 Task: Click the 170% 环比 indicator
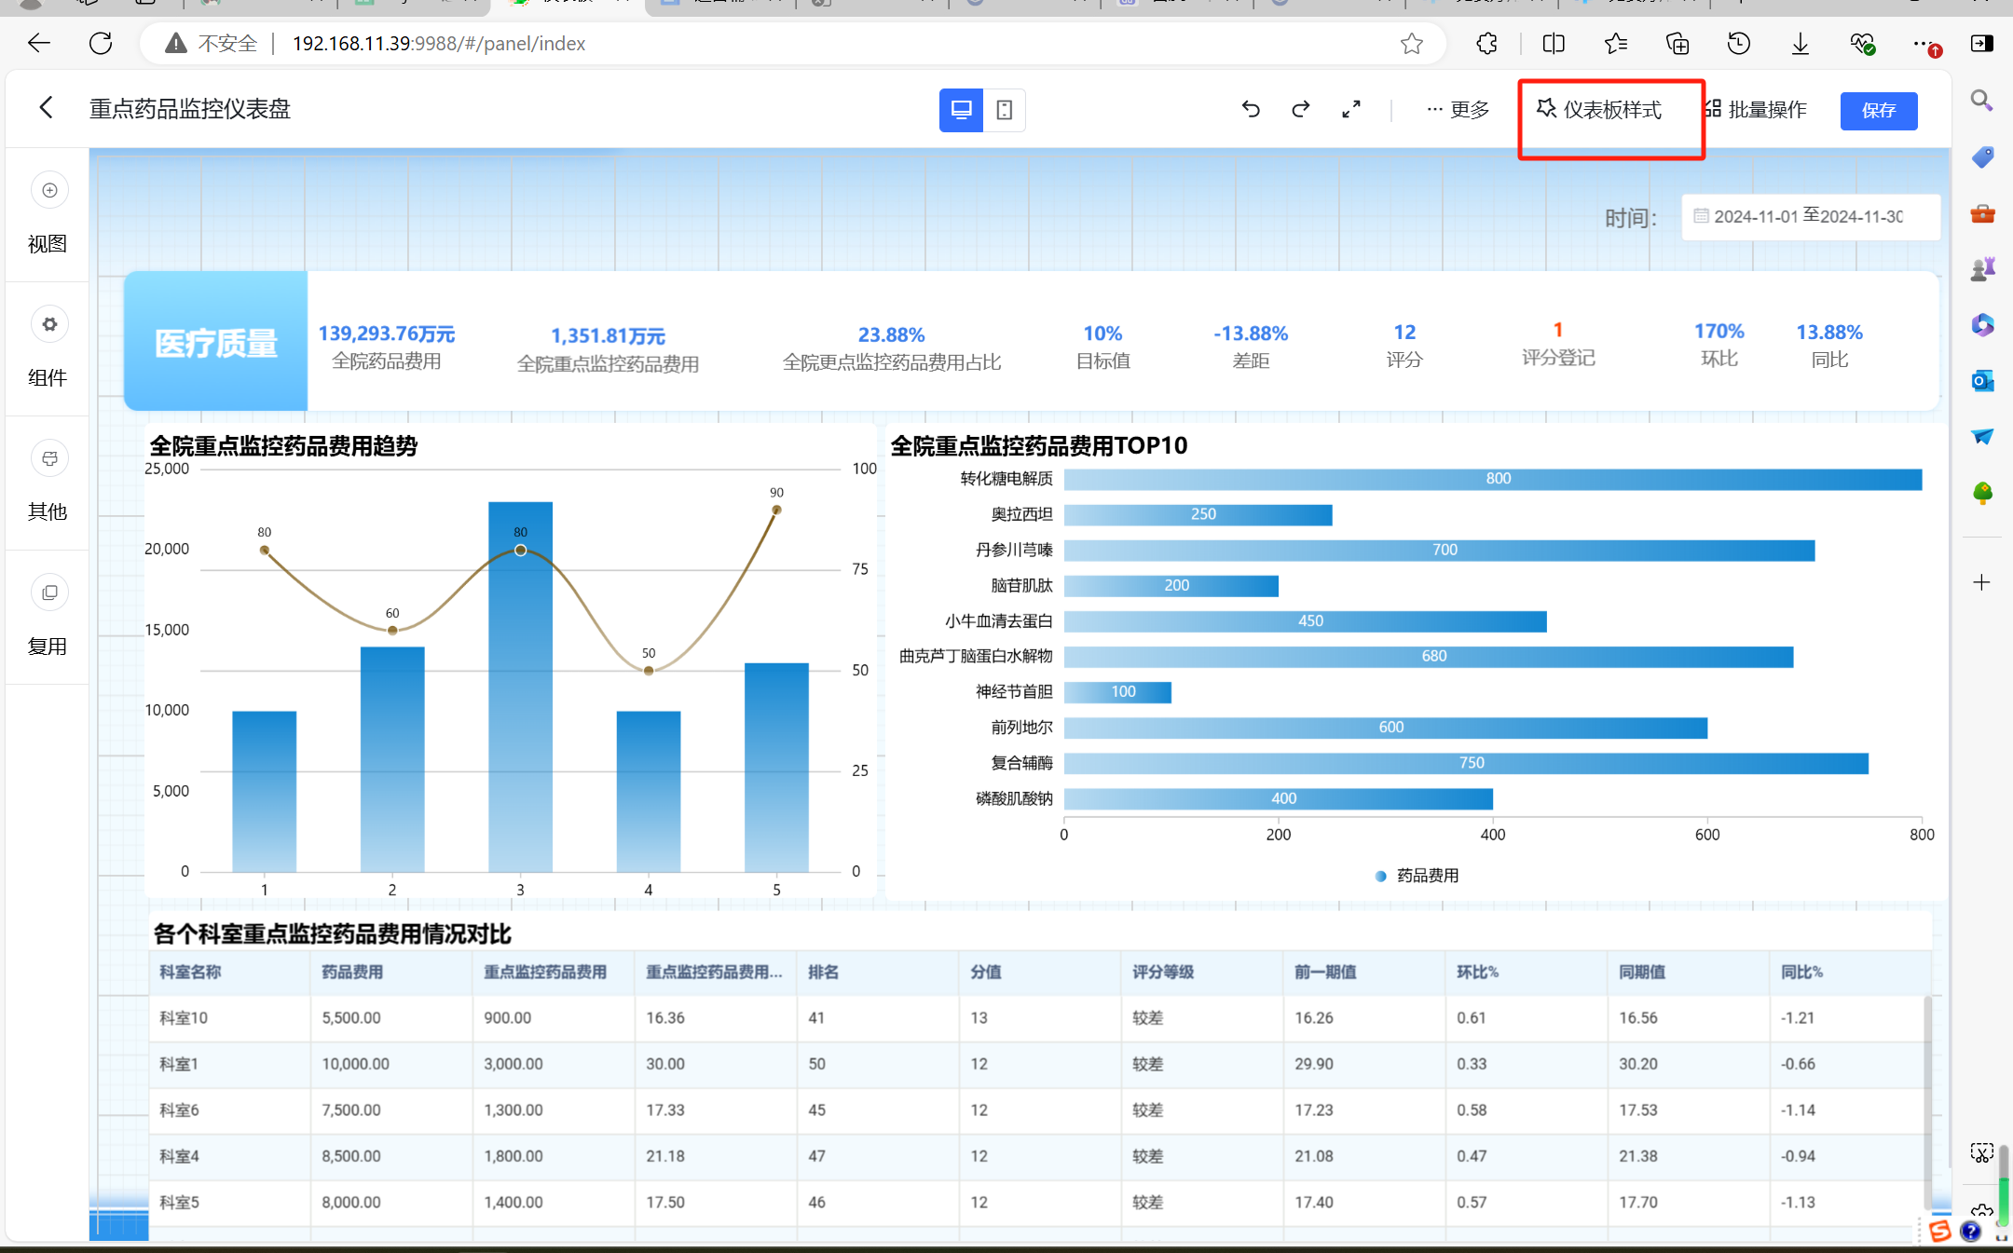point(1719,332)
